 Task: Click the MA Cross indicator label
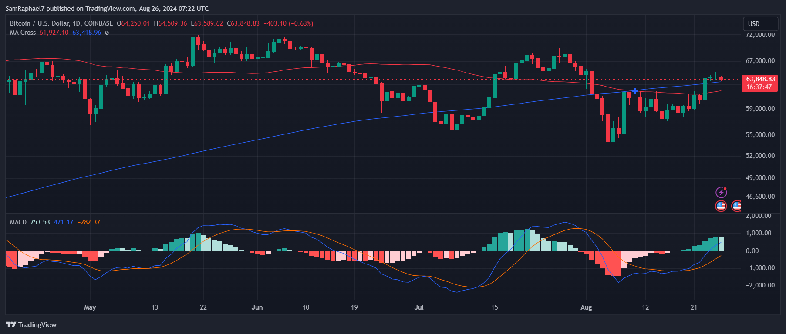tap(23, 33)
